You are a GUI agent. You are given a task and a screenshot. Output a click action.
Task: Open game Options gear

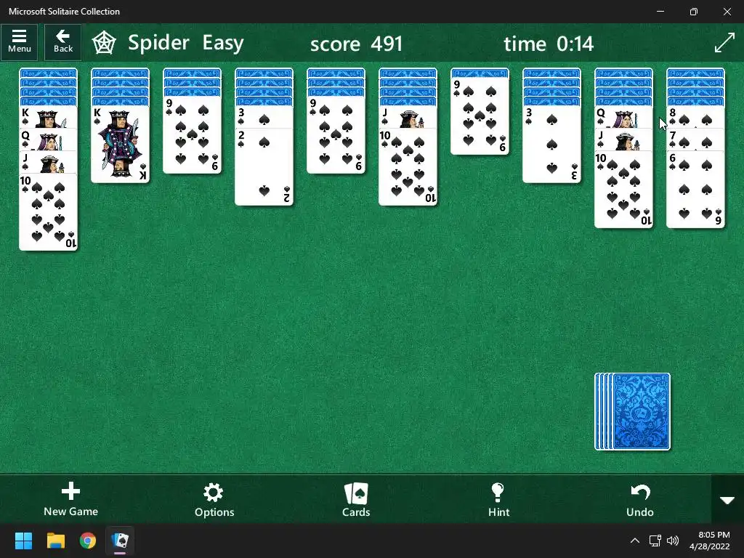coord(214,500)
